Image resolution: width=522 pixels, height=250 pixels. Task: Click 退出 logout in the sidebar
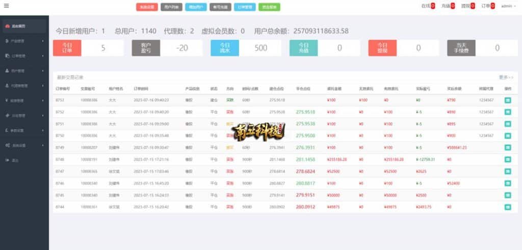15,160
